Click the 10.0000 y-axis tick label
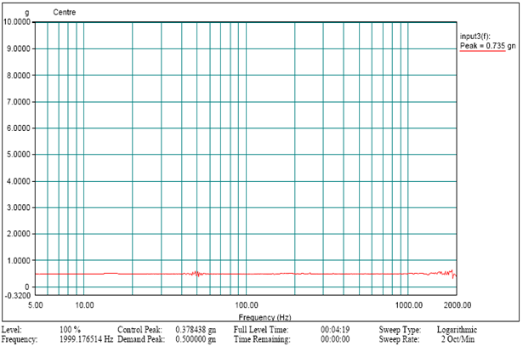 [x=18, y=22]
